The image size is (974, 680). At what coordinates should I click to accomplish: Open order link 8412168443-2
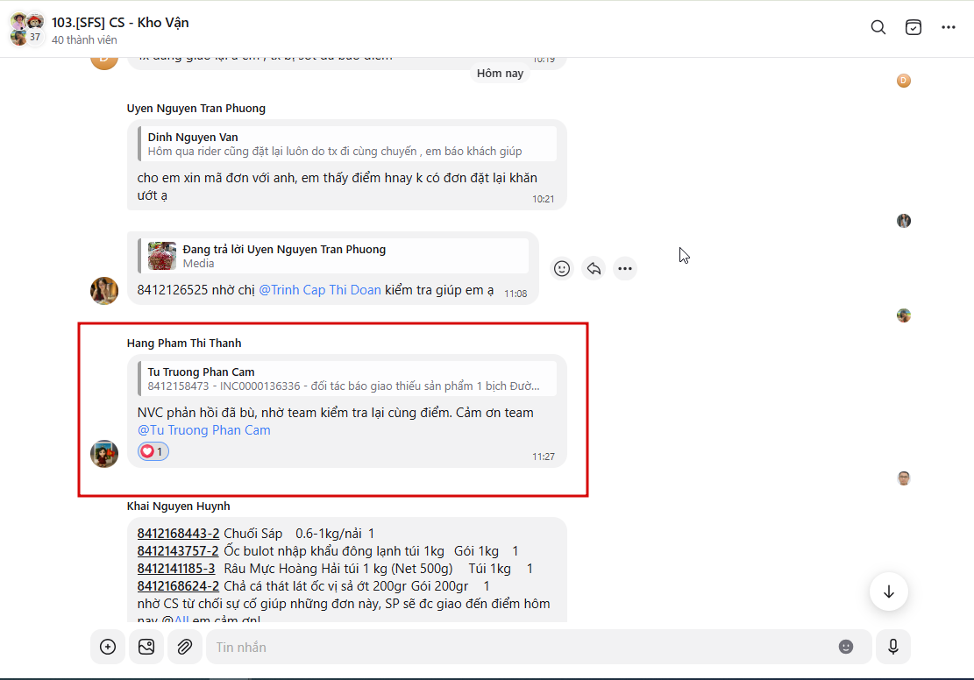[x=178, y=534]
